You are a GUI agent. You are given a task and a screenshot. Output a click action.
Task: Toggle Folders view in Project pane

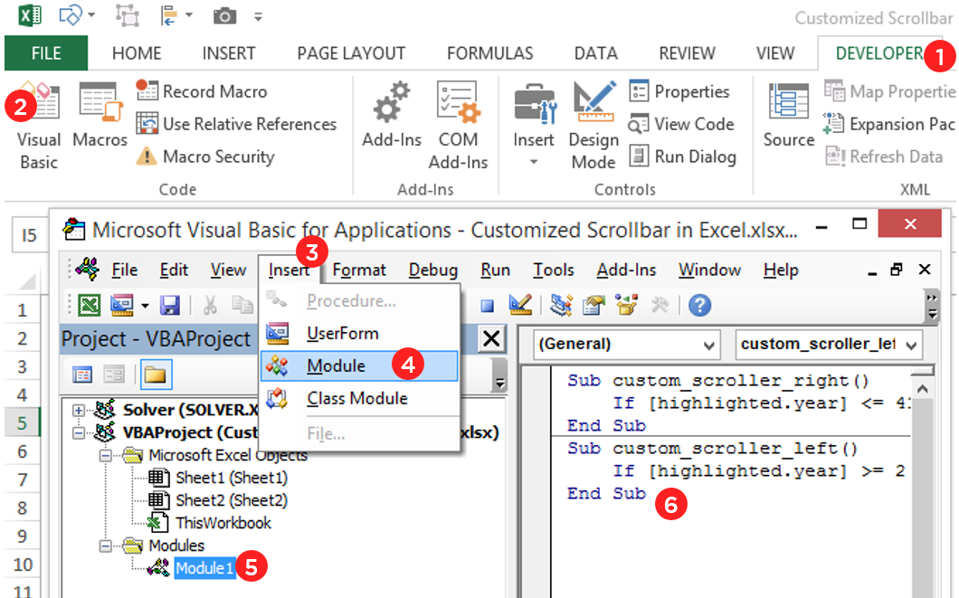pyautogui.click(x=156, y=375)
